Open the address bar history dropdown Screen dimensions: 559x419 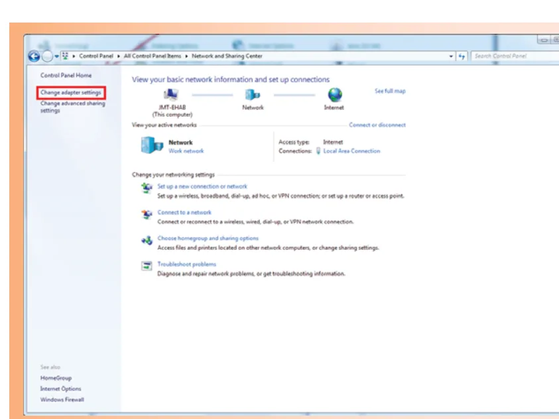click(x=451, y=56)
